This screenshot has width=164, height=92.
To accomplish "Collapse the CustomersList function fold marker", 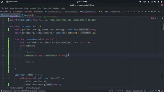I will pos(9,26).
